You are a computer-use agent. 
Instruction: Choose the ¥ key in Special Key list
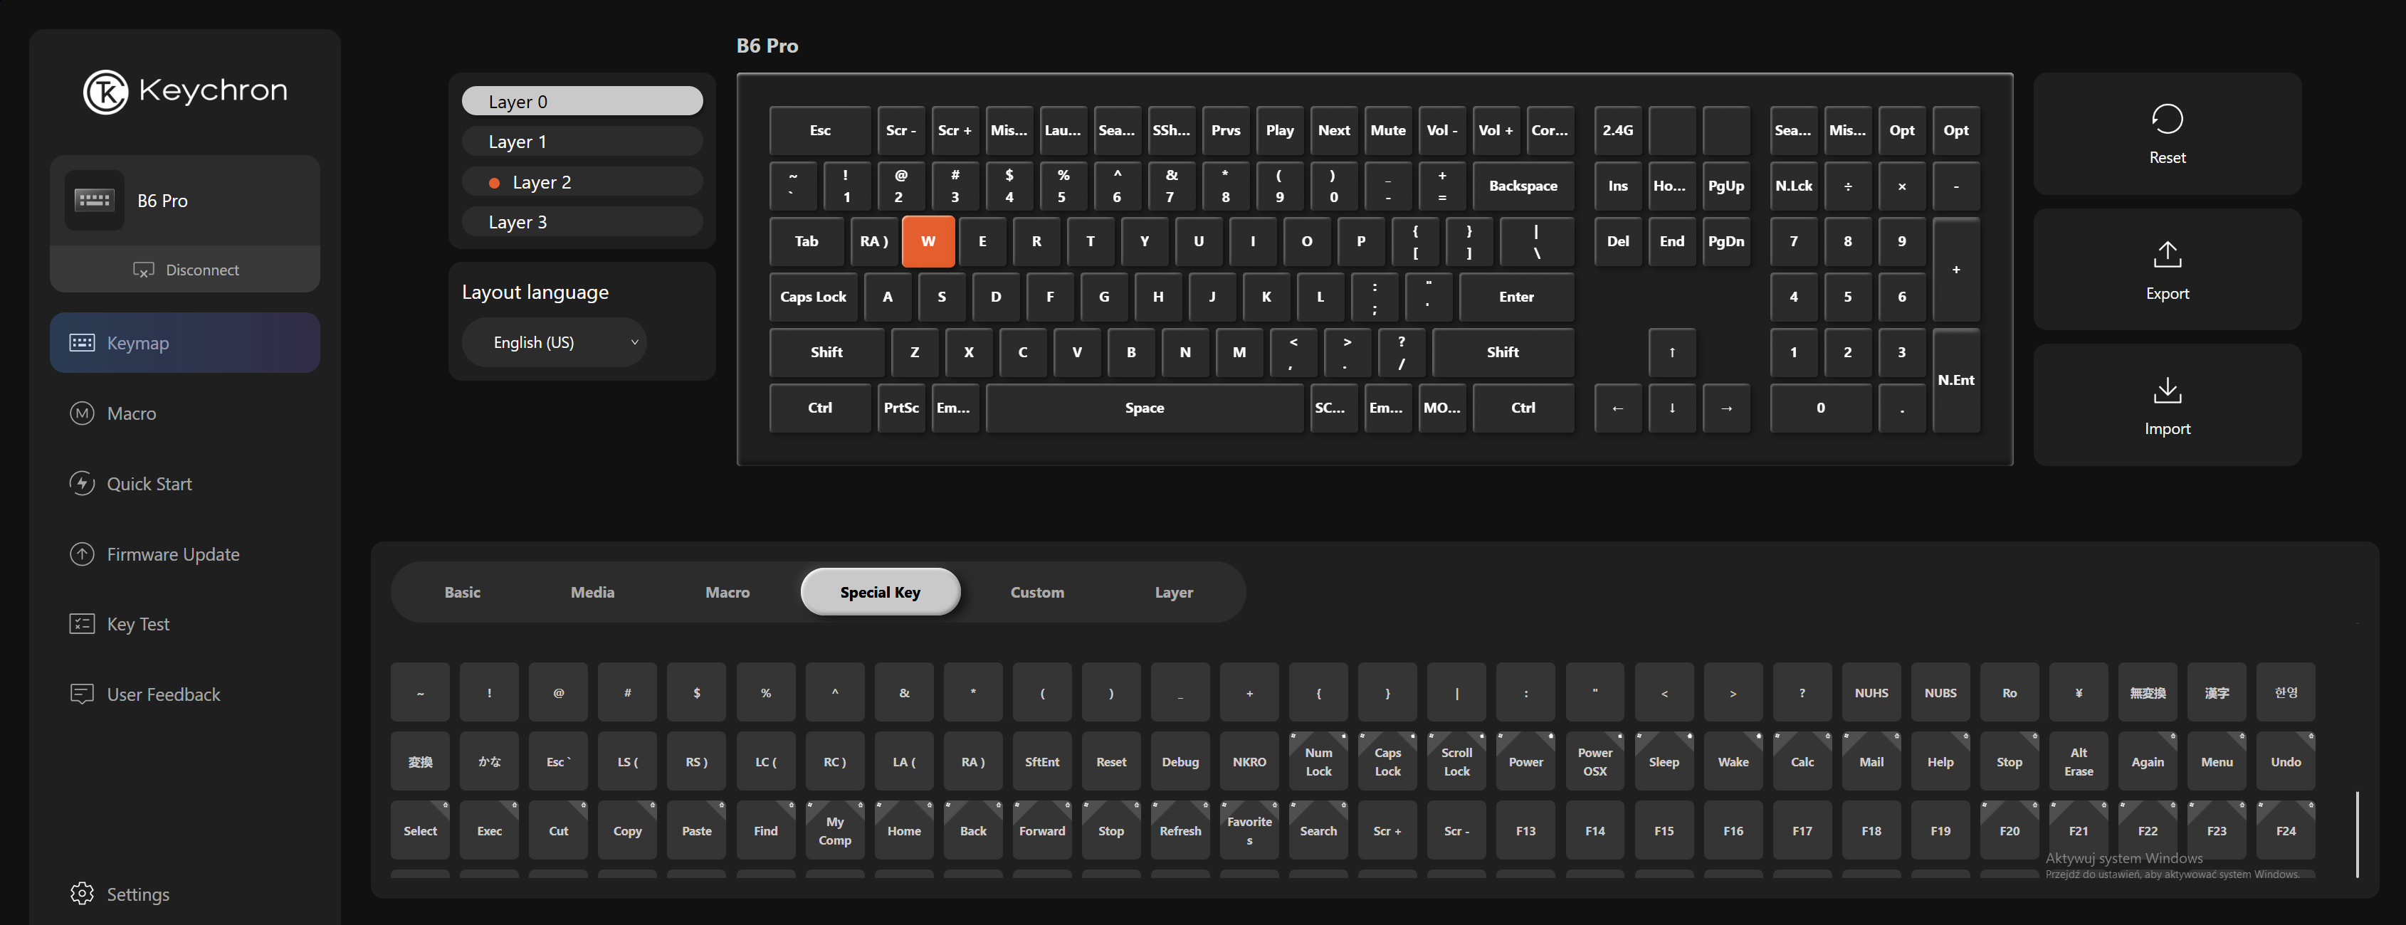pyautogui.click(x=2078, y=692)
